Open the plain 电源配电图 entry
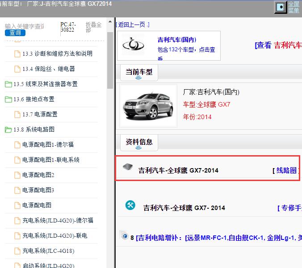Screen dimensions: 302x268 click(37, 205)
